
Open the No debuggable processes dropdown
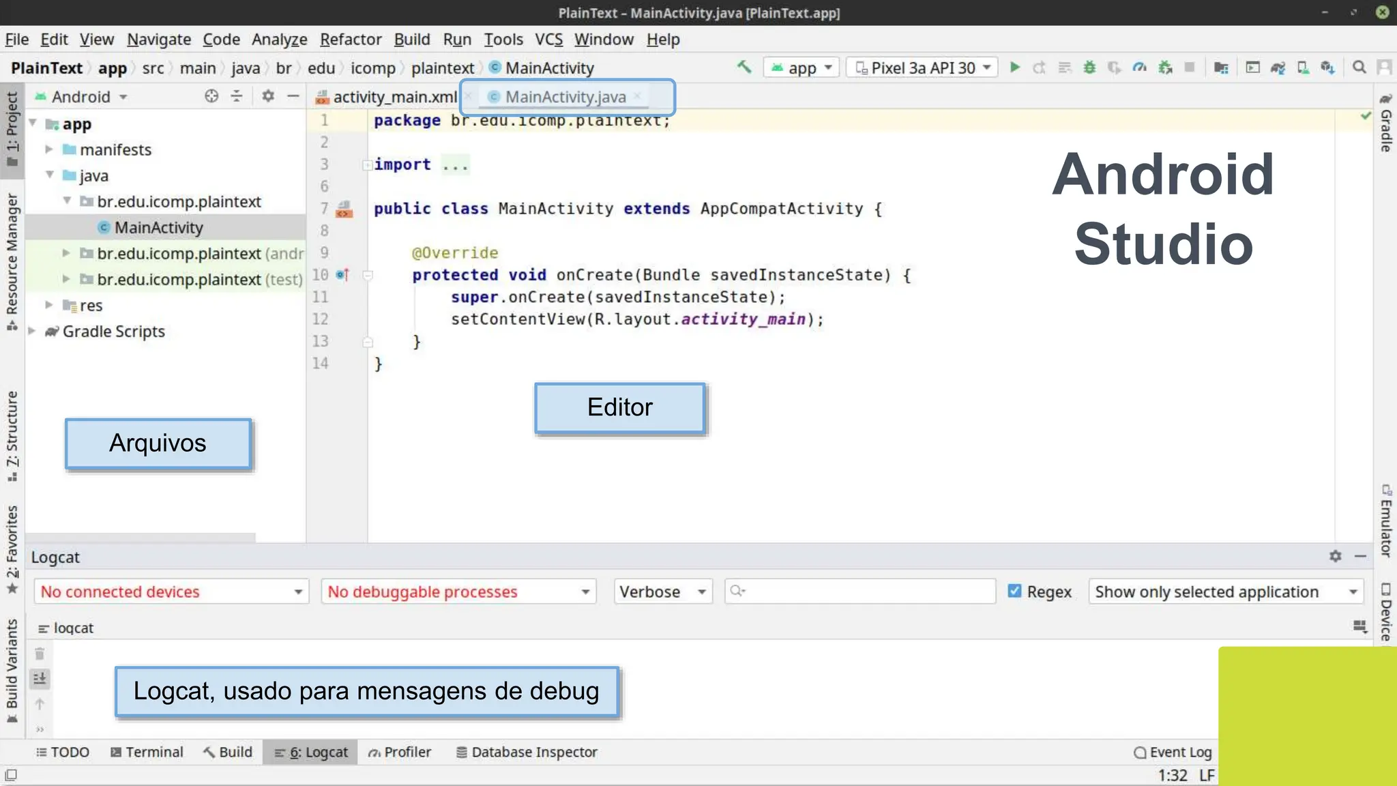tap(458, 592)
